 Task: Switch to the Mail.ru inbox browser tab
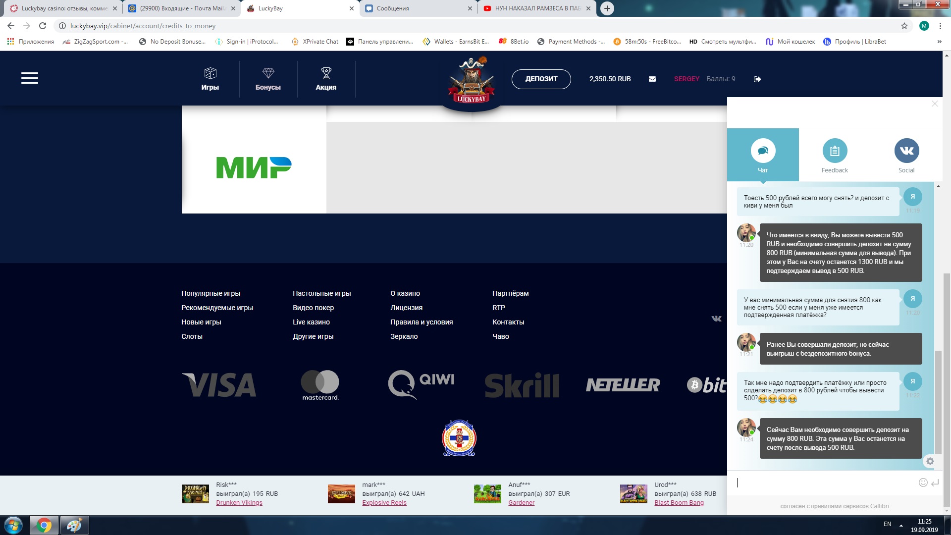[181, 8]
